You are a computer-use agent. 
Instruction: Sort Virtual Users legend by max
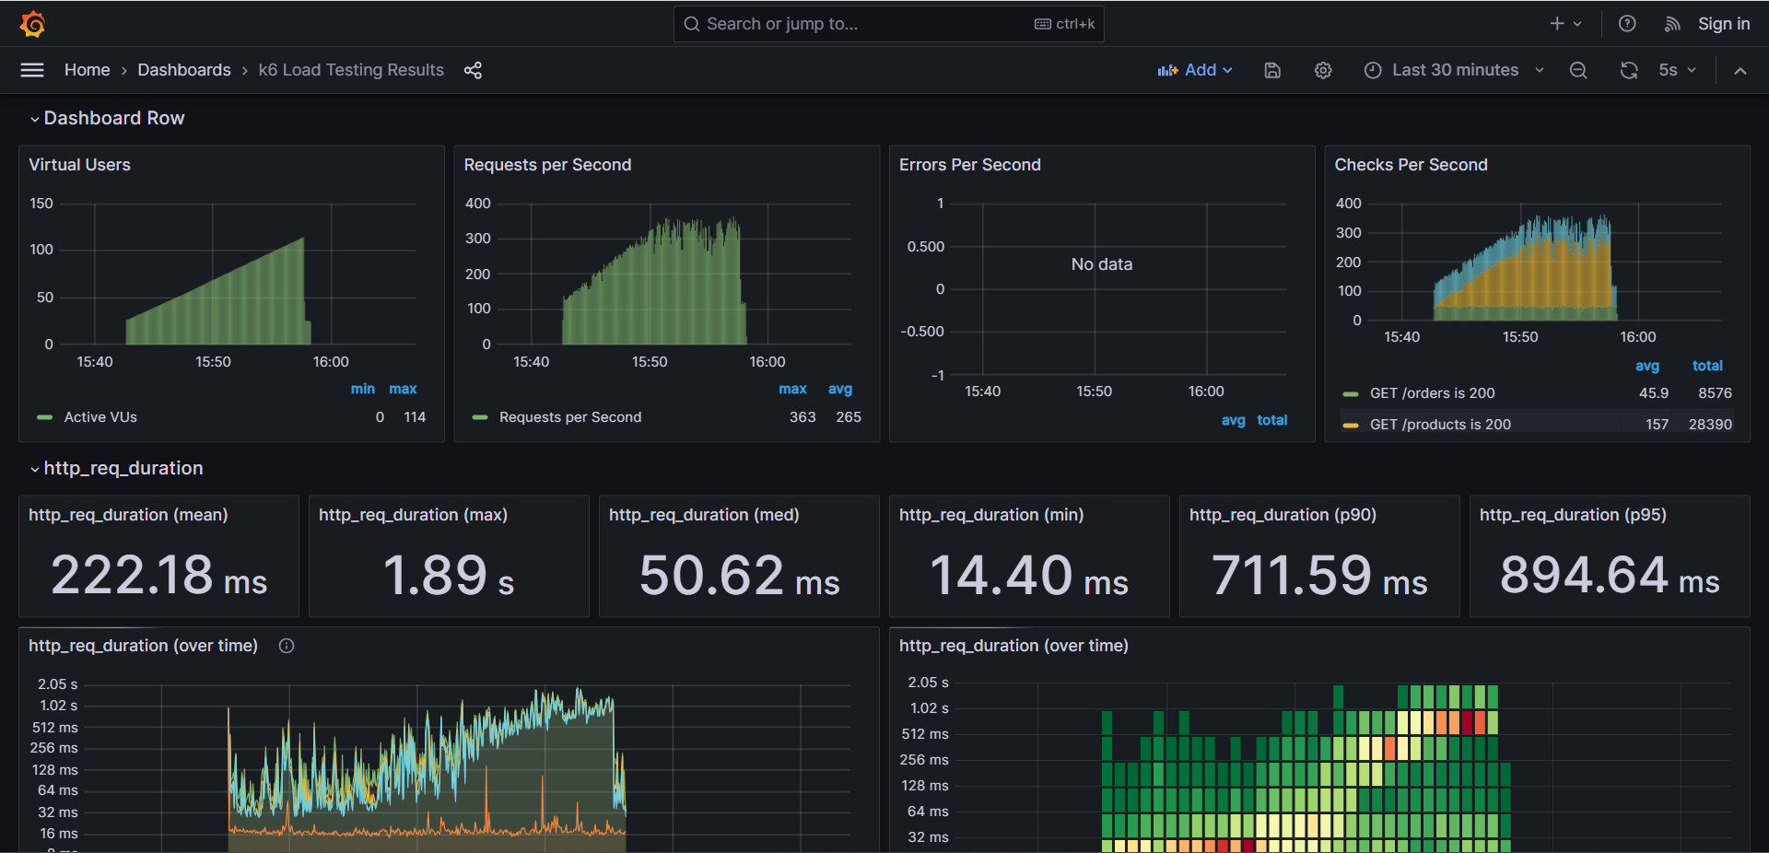403,389
